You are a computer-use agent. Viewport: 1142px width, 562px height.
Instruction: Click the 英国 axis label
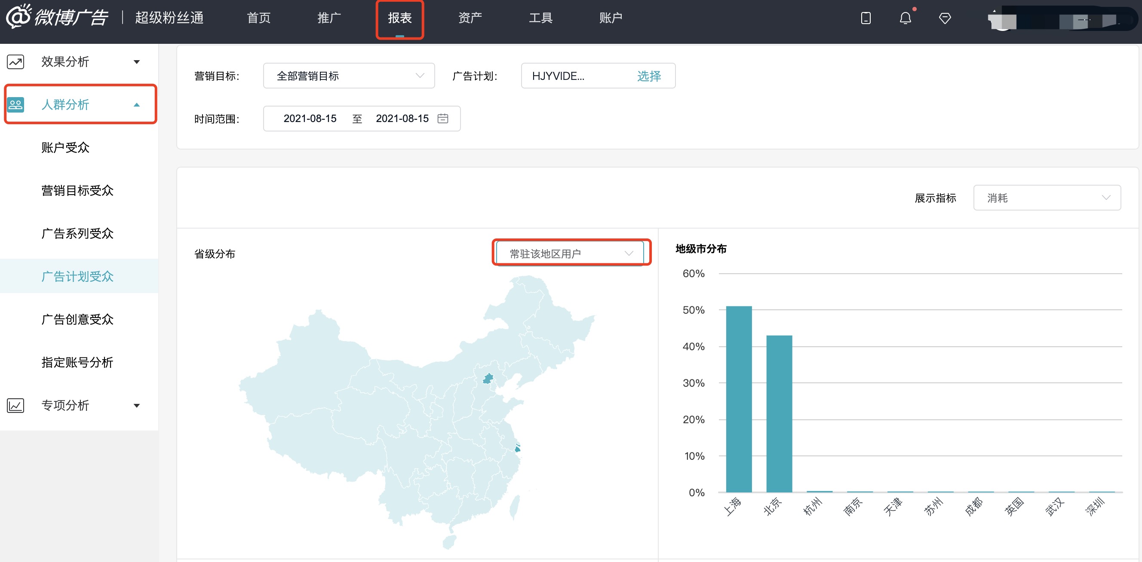pyautogui.click(x=1014, y=507)
